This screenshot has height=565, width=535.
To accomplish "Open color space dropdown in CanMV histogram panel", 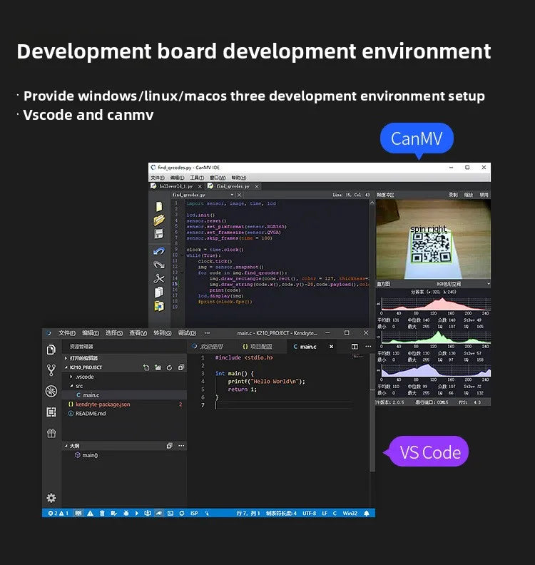I will 488,284.
